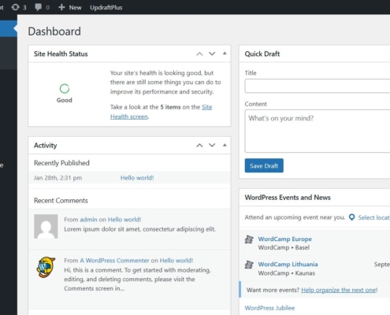The width and height of the screenshot is (390, 315).
Task: Focus the Quick Draft Title field
Action: tap(318, 86)
